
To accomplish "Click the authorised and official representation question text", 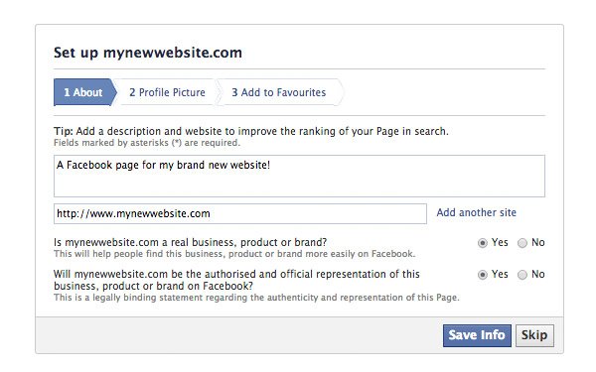I will click(x=236, y=280).
